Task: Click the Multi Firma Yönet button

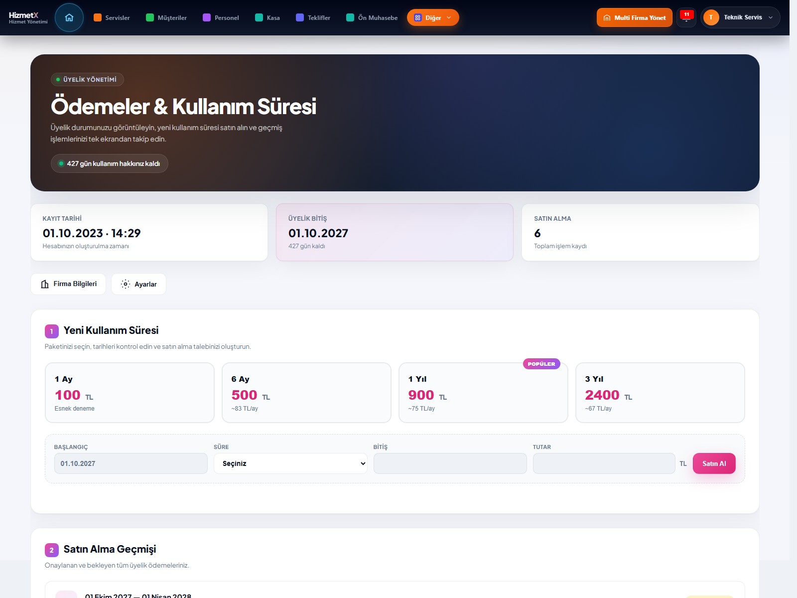Action: [635, 17]
